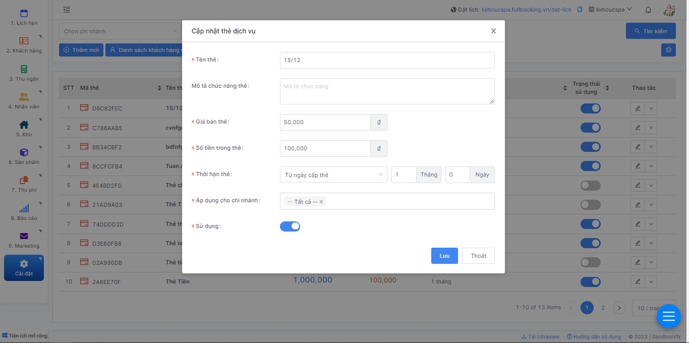Toggle usage status switch for row 5
The height and width of the screenshot is (343, 689).
click(590, 186)
